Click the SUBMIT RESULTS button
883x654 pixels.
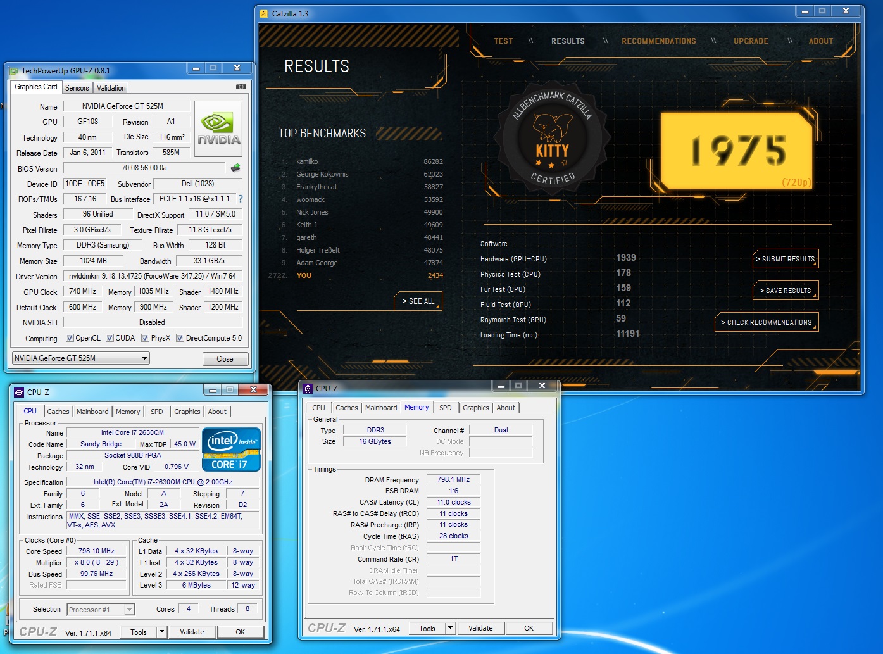click(x=786, y=259)
